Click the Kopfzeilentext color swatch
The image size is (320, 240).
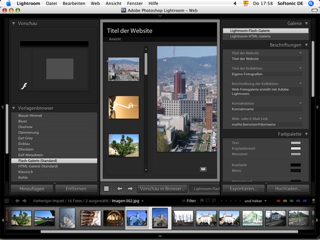tap(296, 149)
